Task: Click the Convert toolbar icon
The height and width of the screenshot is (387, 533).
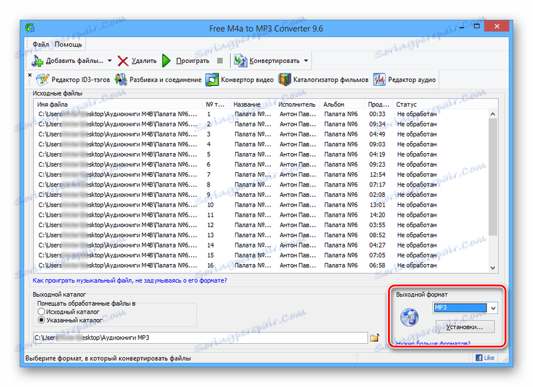Action: pos(241,61)
